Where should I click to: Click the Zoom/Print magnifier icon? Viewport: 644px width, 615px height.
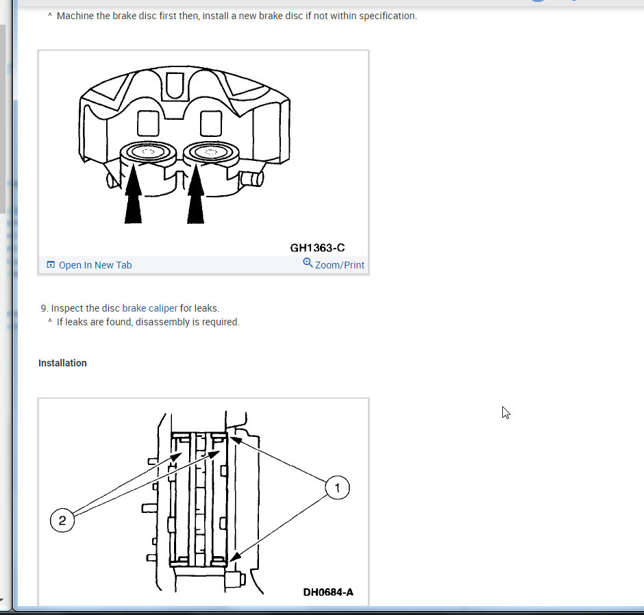click(x=308, y=262)
